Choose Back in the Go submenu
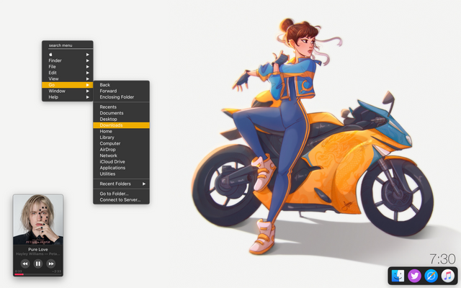This screenshot has width=461, height=288. (121, 85)
